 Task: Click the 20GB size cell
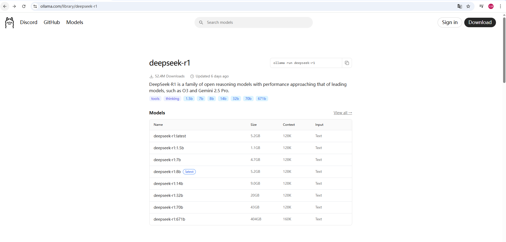pyautogui.click(x=255, y=196)
